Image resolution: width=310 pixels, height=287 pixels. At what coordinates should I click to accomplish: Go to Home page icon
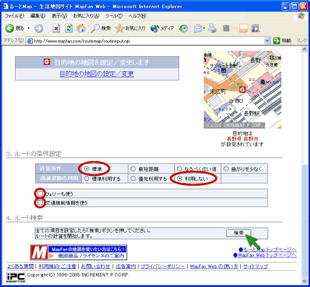click(81, 28)
